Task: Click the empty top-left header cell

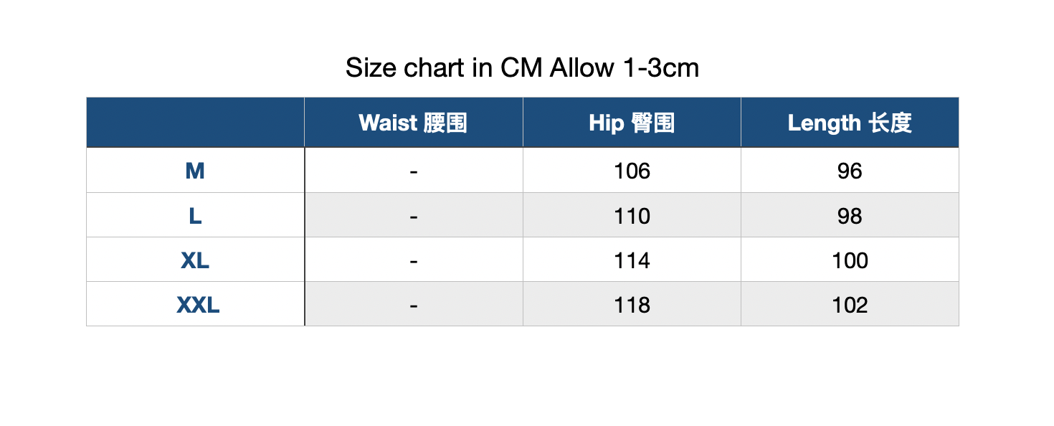Action: tap(195, 123)
